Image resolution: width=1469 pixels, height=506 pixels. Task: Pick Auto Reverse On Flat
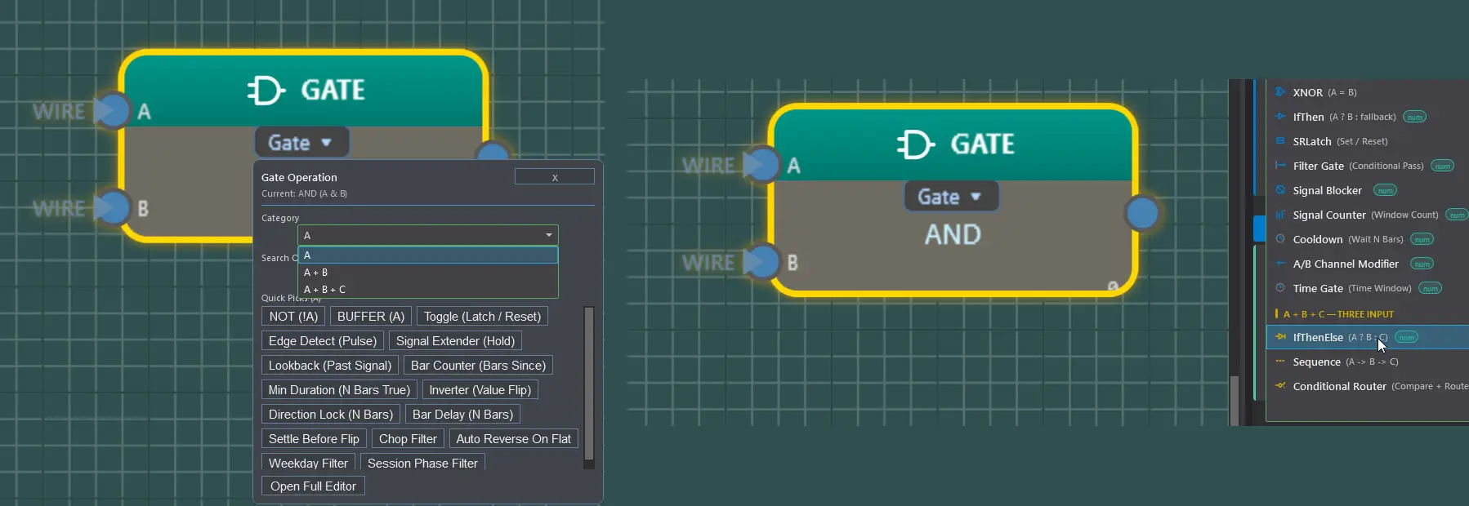click(x=513, y=439)
